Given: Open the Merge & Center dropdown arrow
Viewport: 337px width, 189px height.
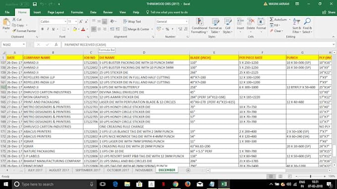Looking at the screenshot, I should pos(152,29).
